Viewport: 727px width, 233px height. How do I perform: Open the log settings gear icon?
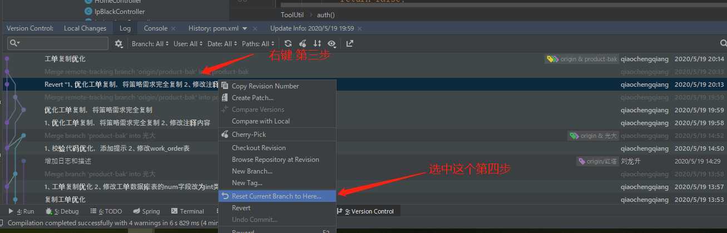118,43
